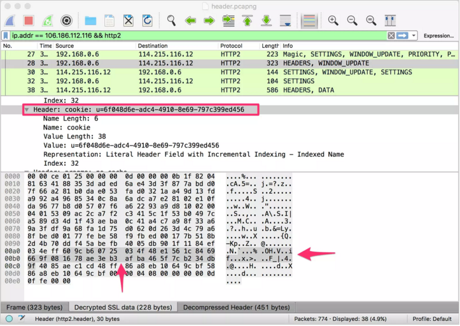
Task: Click the Profile: Default status entry
Action: pos(432,319)
